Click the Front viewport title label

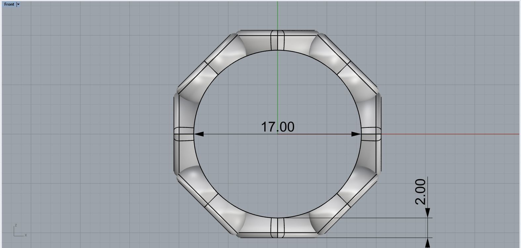pyautogui.click(x=9, y=4)
